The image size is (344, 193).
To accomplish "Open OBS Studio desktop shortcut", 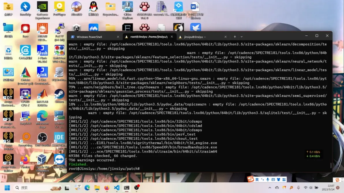I will pyautogui.click(x=42, y=140).
